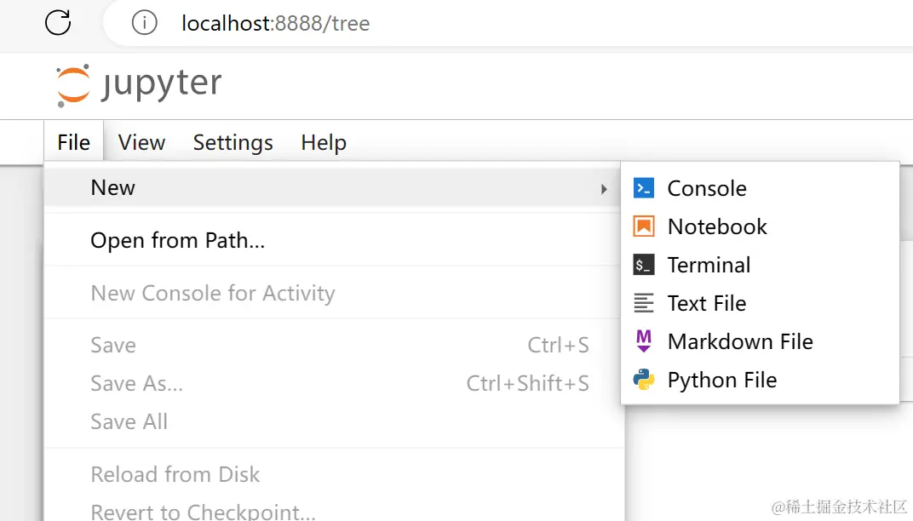Viewport: 913px width, 521px height.
Task: Expand the New submenu arrow
Action: (x=604, y=188)
